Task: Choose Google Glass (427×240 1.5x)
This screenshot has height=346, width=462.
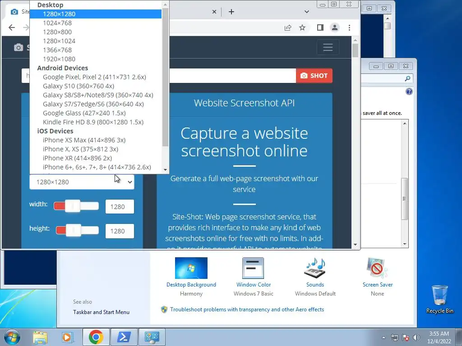Action: [96, 113]
